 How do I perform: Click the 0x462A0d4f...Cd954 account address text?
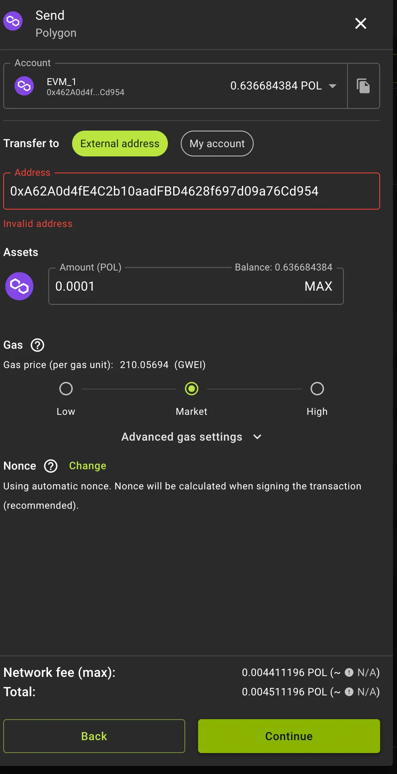[85, 92]
